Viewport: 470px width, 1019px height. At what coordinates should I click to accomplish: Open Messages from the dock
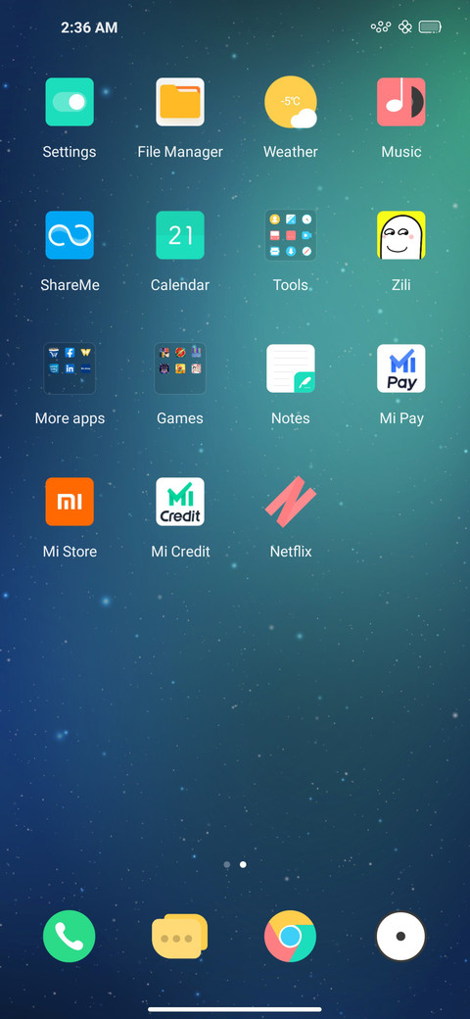tap(180, 937)
